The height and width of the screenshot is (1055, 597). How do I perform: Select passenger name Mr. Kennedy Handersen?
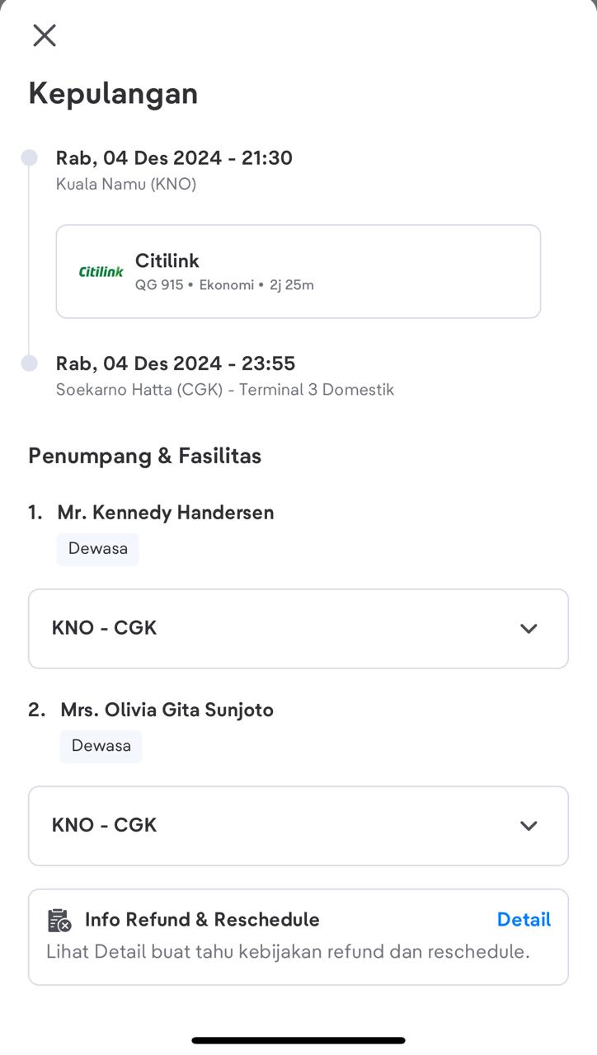165,513
